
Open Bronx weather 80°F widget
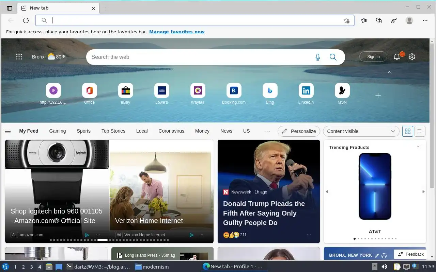pyautogui.click(x=48, y=57)
